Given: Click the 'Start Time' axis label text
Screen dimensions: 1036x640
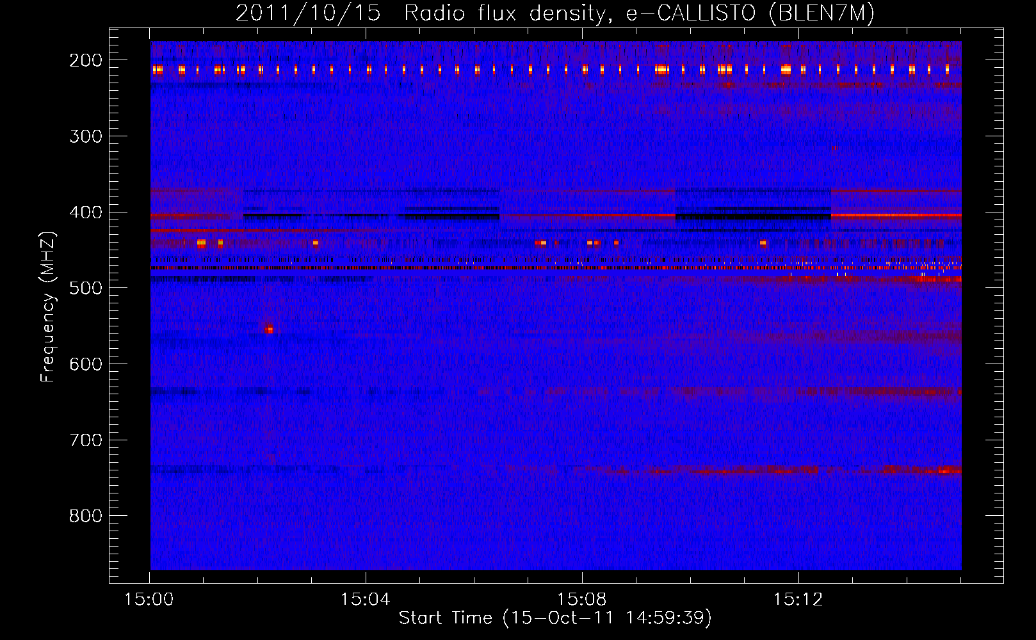Looking at the screenshot, I should tap(555, 618).
